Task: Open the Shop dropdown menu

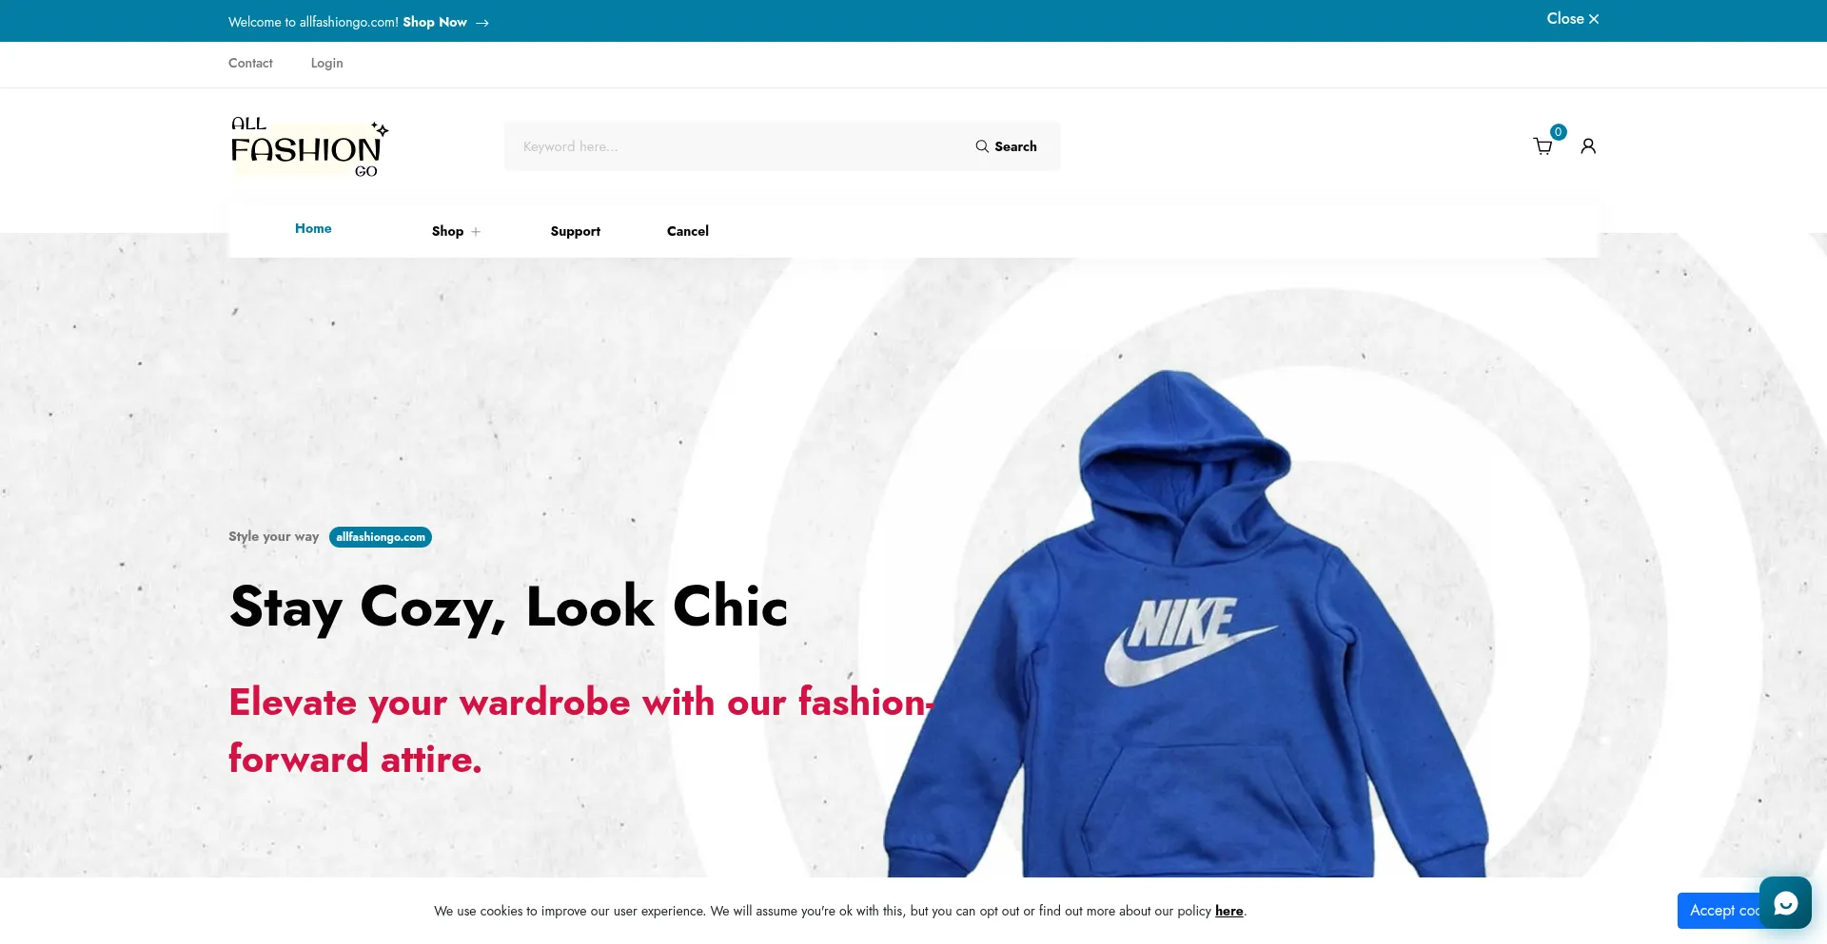Action: (447, 231)
